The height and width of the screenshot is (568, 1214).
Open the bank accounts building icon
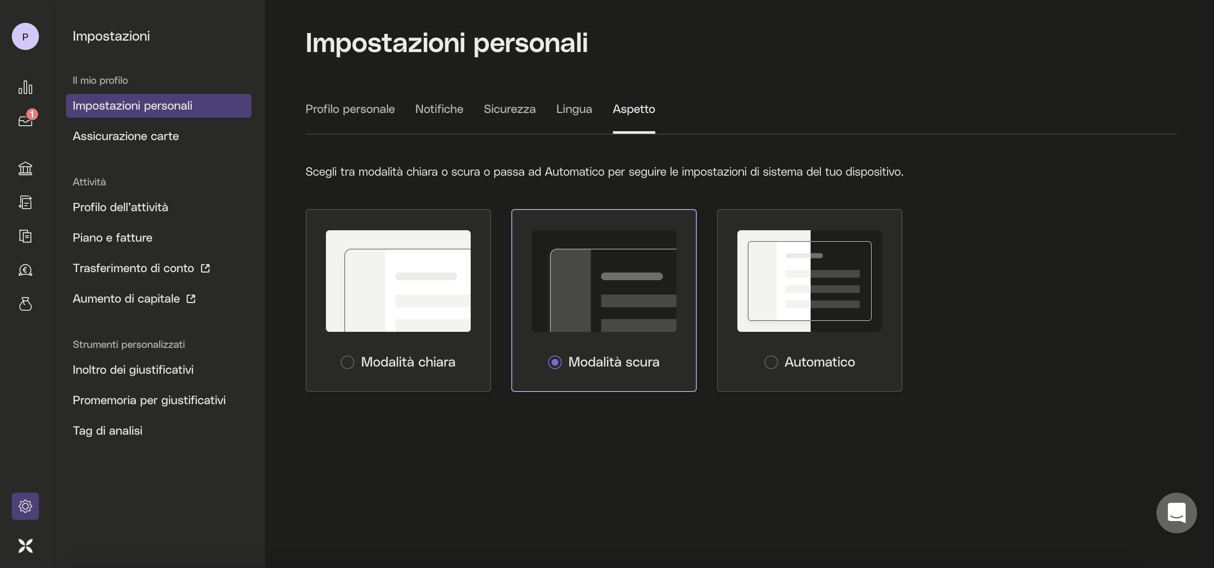click(x=25, y=168)
